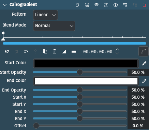Pick Start Color with eyedropper

pyautogui.click(x=144, y=63)
